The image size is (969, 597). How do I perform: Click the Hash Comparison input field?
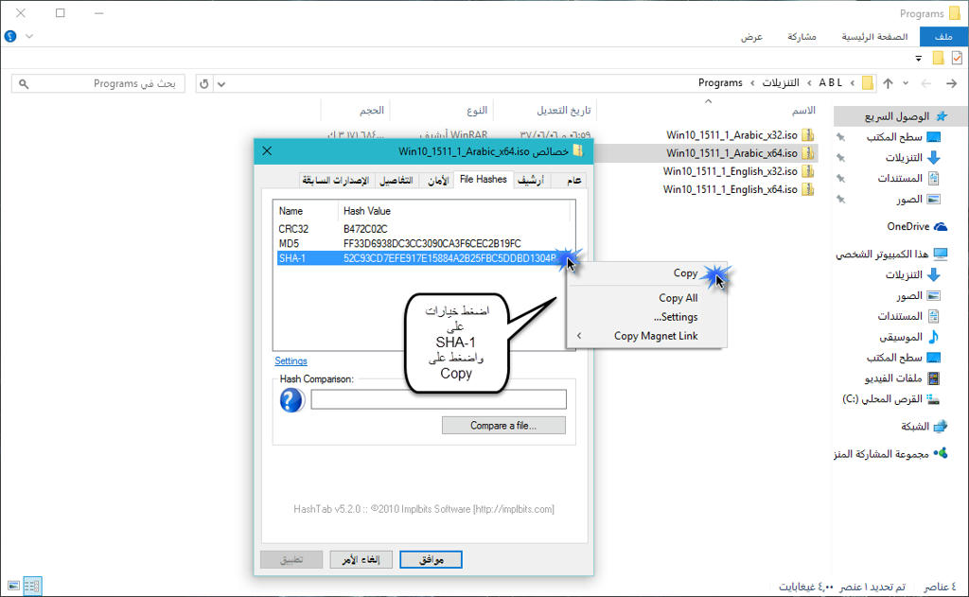[x=438, y=399]
